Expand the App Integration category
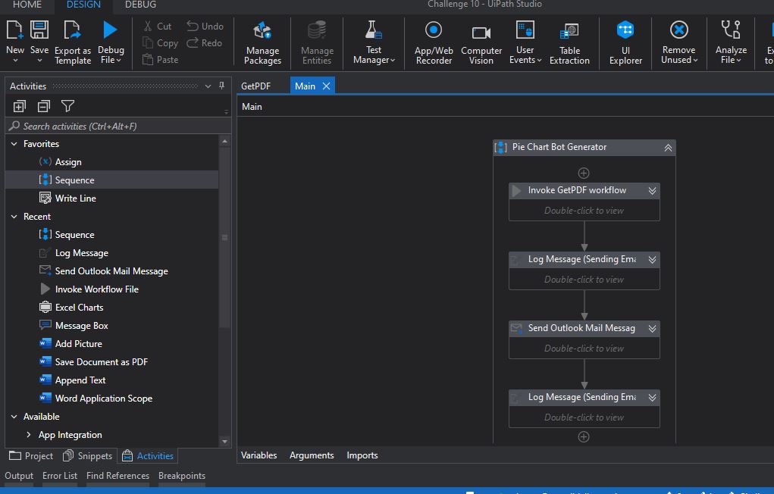This screenshot has height=494, width=774. click(28, 435)
